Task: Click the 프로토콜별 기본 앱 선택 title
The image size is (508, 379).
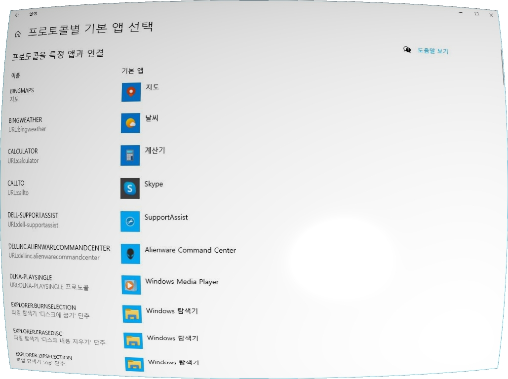Action: point(91,29)
